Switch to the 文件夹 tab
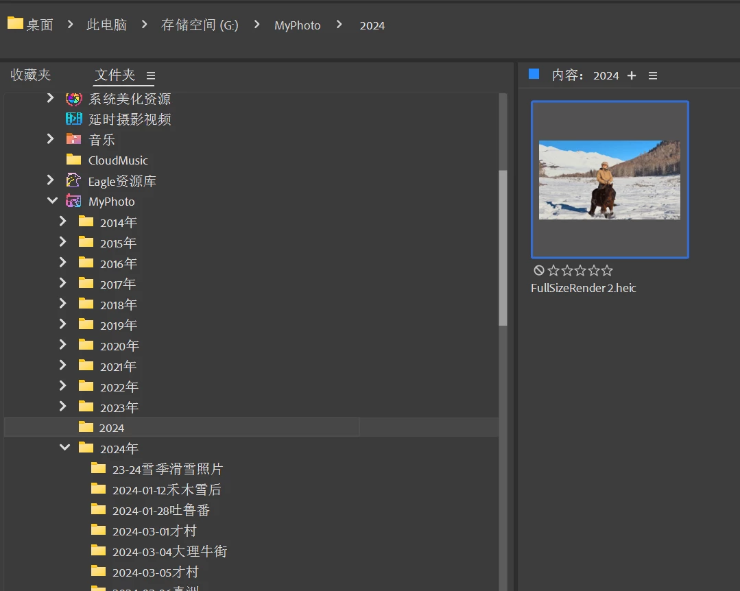 click(115, 75)
